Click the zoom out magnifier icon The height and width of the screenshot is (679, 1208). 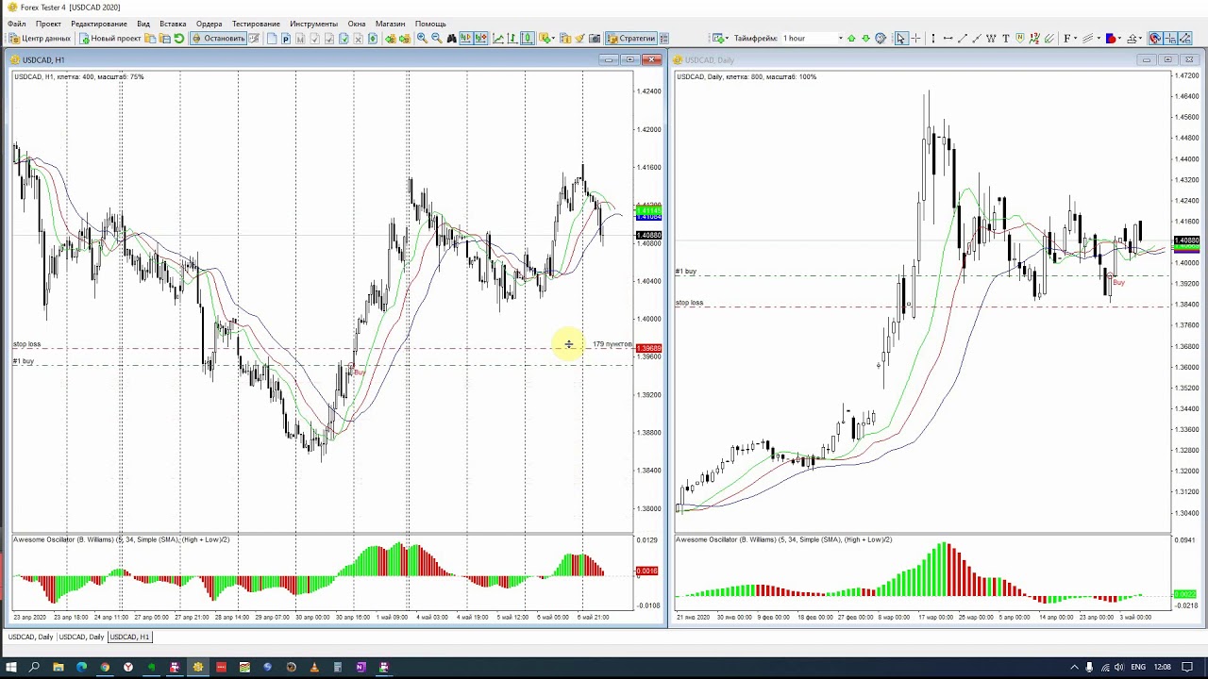[436, 39]
